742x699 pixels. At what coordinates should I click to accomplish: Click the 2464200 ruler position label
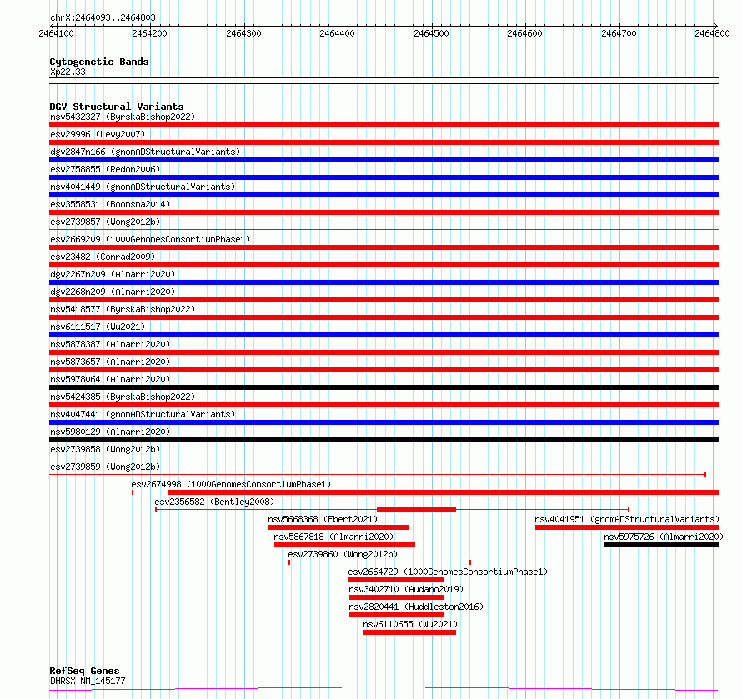[149, 33]
